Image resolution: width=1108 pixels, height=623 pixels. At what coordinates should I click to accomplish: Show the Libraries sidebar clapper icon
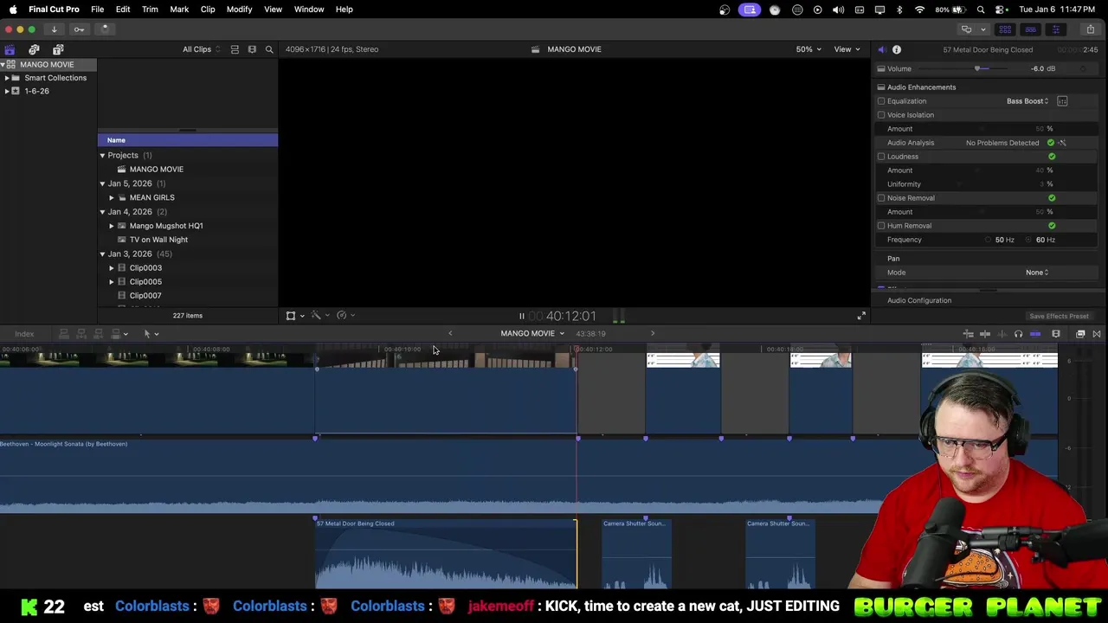[x=10, y=49]
